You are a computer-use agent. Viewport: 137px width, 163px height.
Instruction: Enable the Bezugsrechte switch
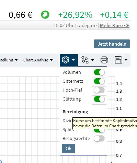click(x=99, y=139)
